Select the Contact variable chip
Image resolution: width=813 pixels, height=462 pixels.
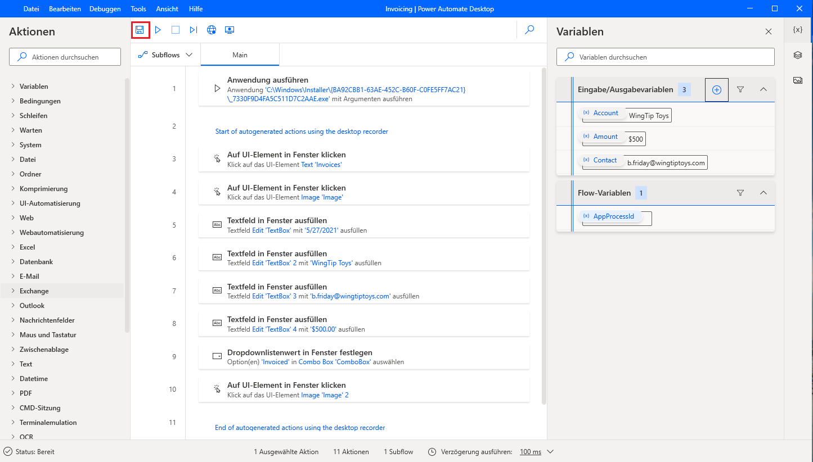point(601,160)
